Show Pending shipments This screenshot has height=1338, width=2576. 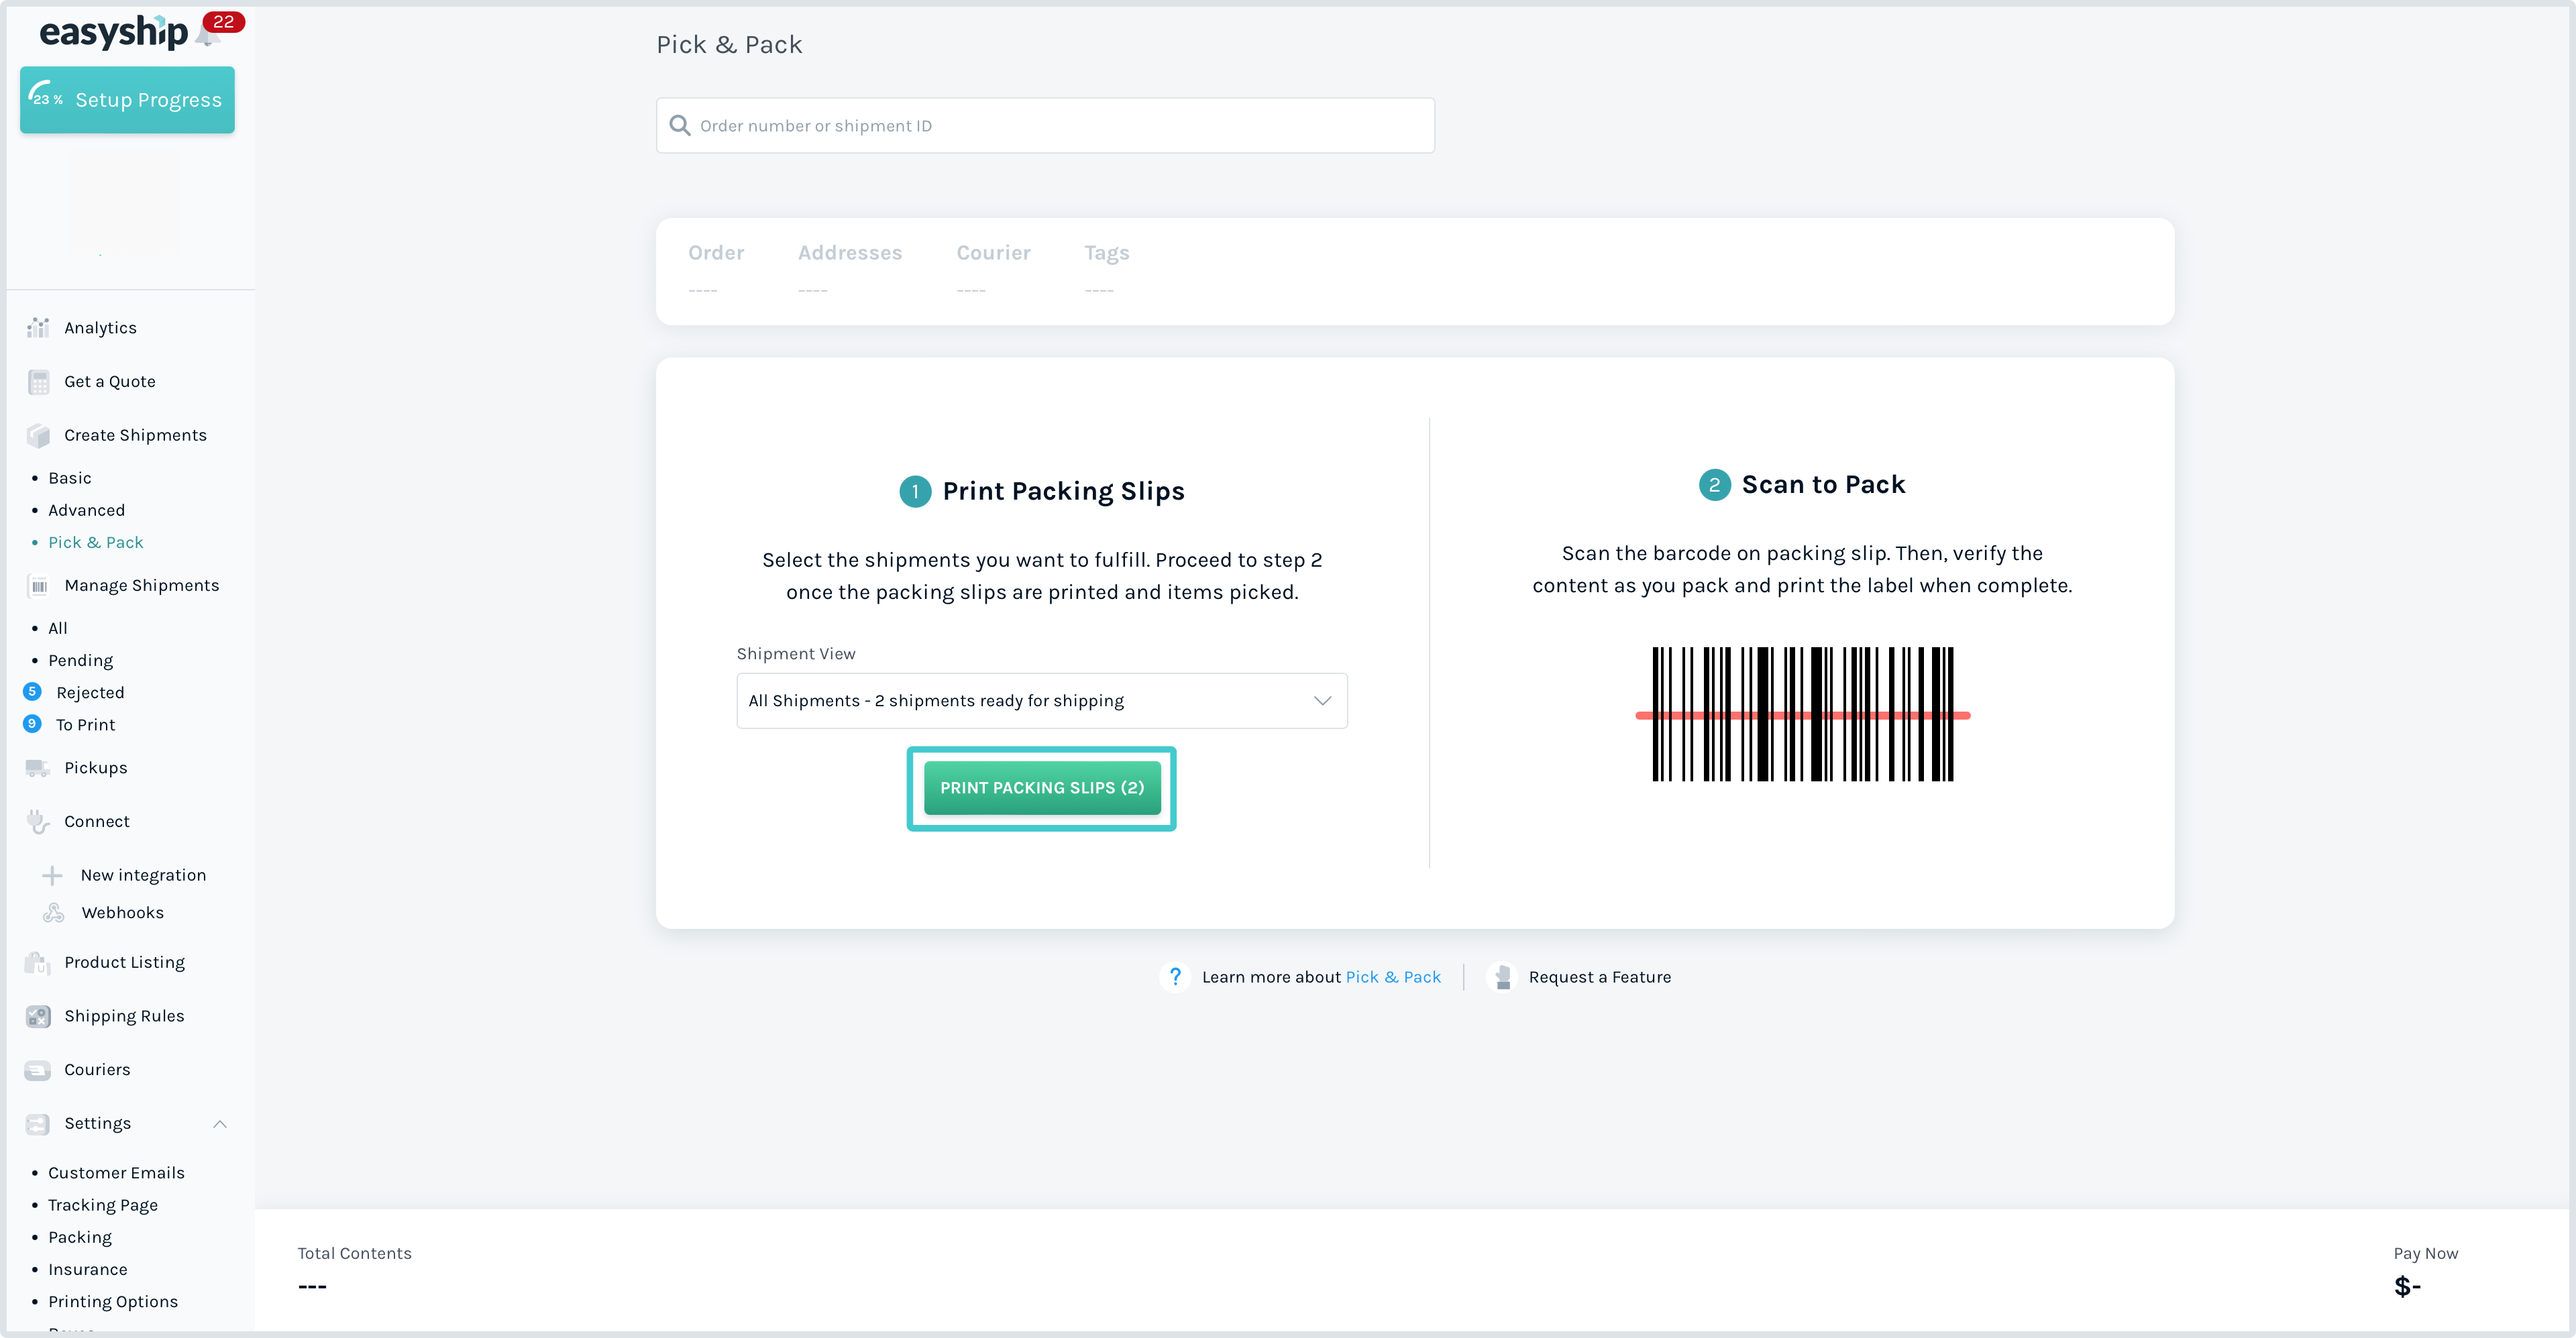[x=80, y=661]
